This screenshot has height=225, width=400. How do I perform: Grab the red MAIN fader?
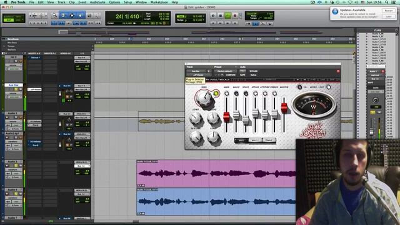click(226, 117)
